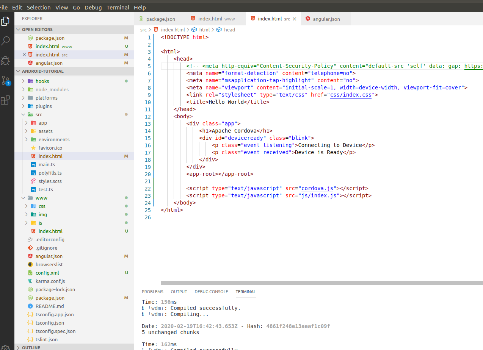This screenshot has height=350, width=483.
Task: Expand the app folder under src
Action: [26, 123]
